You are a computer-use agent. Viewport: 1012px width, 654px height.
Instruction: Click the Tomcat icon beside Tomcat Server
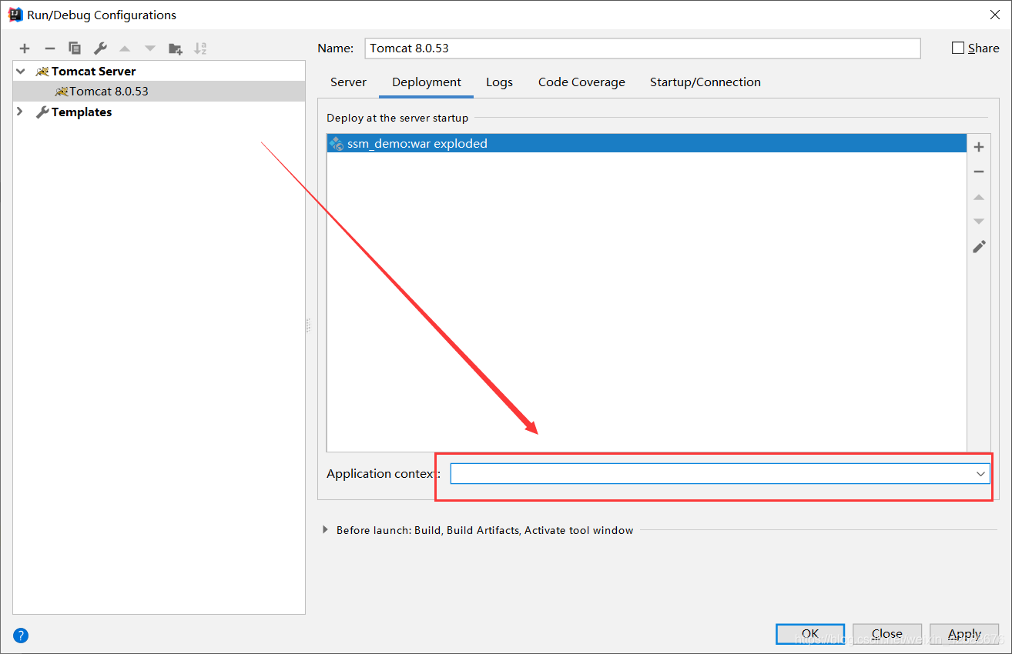42,72
